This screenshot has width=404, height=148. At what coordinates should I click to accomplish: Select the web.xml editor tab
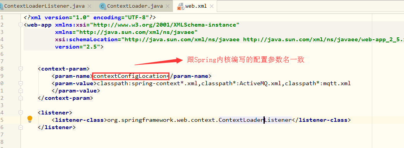click(x=197, y=6)
